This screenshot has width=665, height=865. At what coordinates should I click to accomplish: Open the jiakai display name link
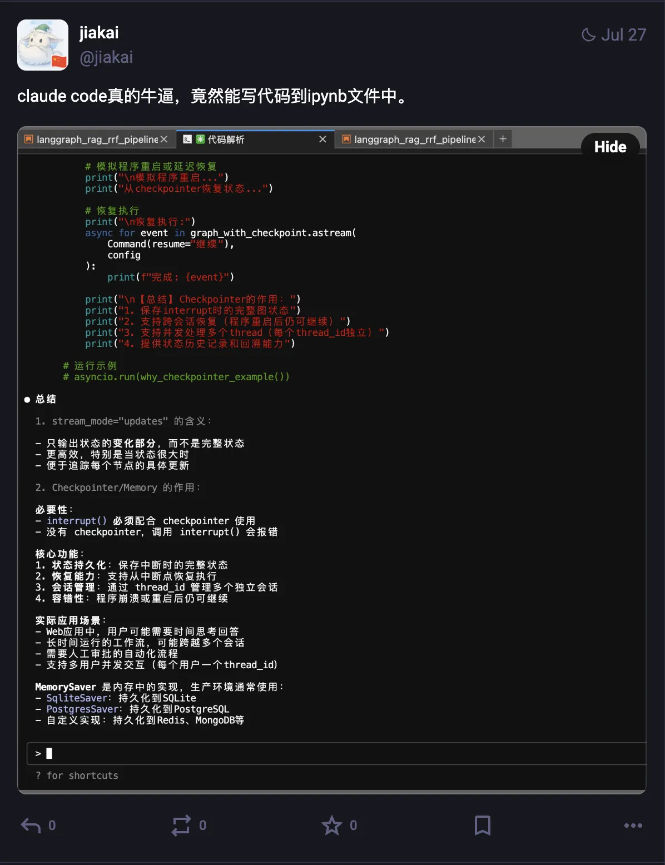click(99, 33)
